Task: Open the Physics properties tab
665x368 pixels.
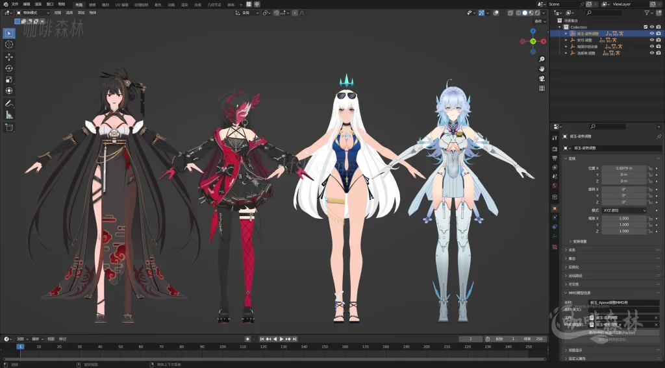Action: pyautogui.click(x=555, y=217)
